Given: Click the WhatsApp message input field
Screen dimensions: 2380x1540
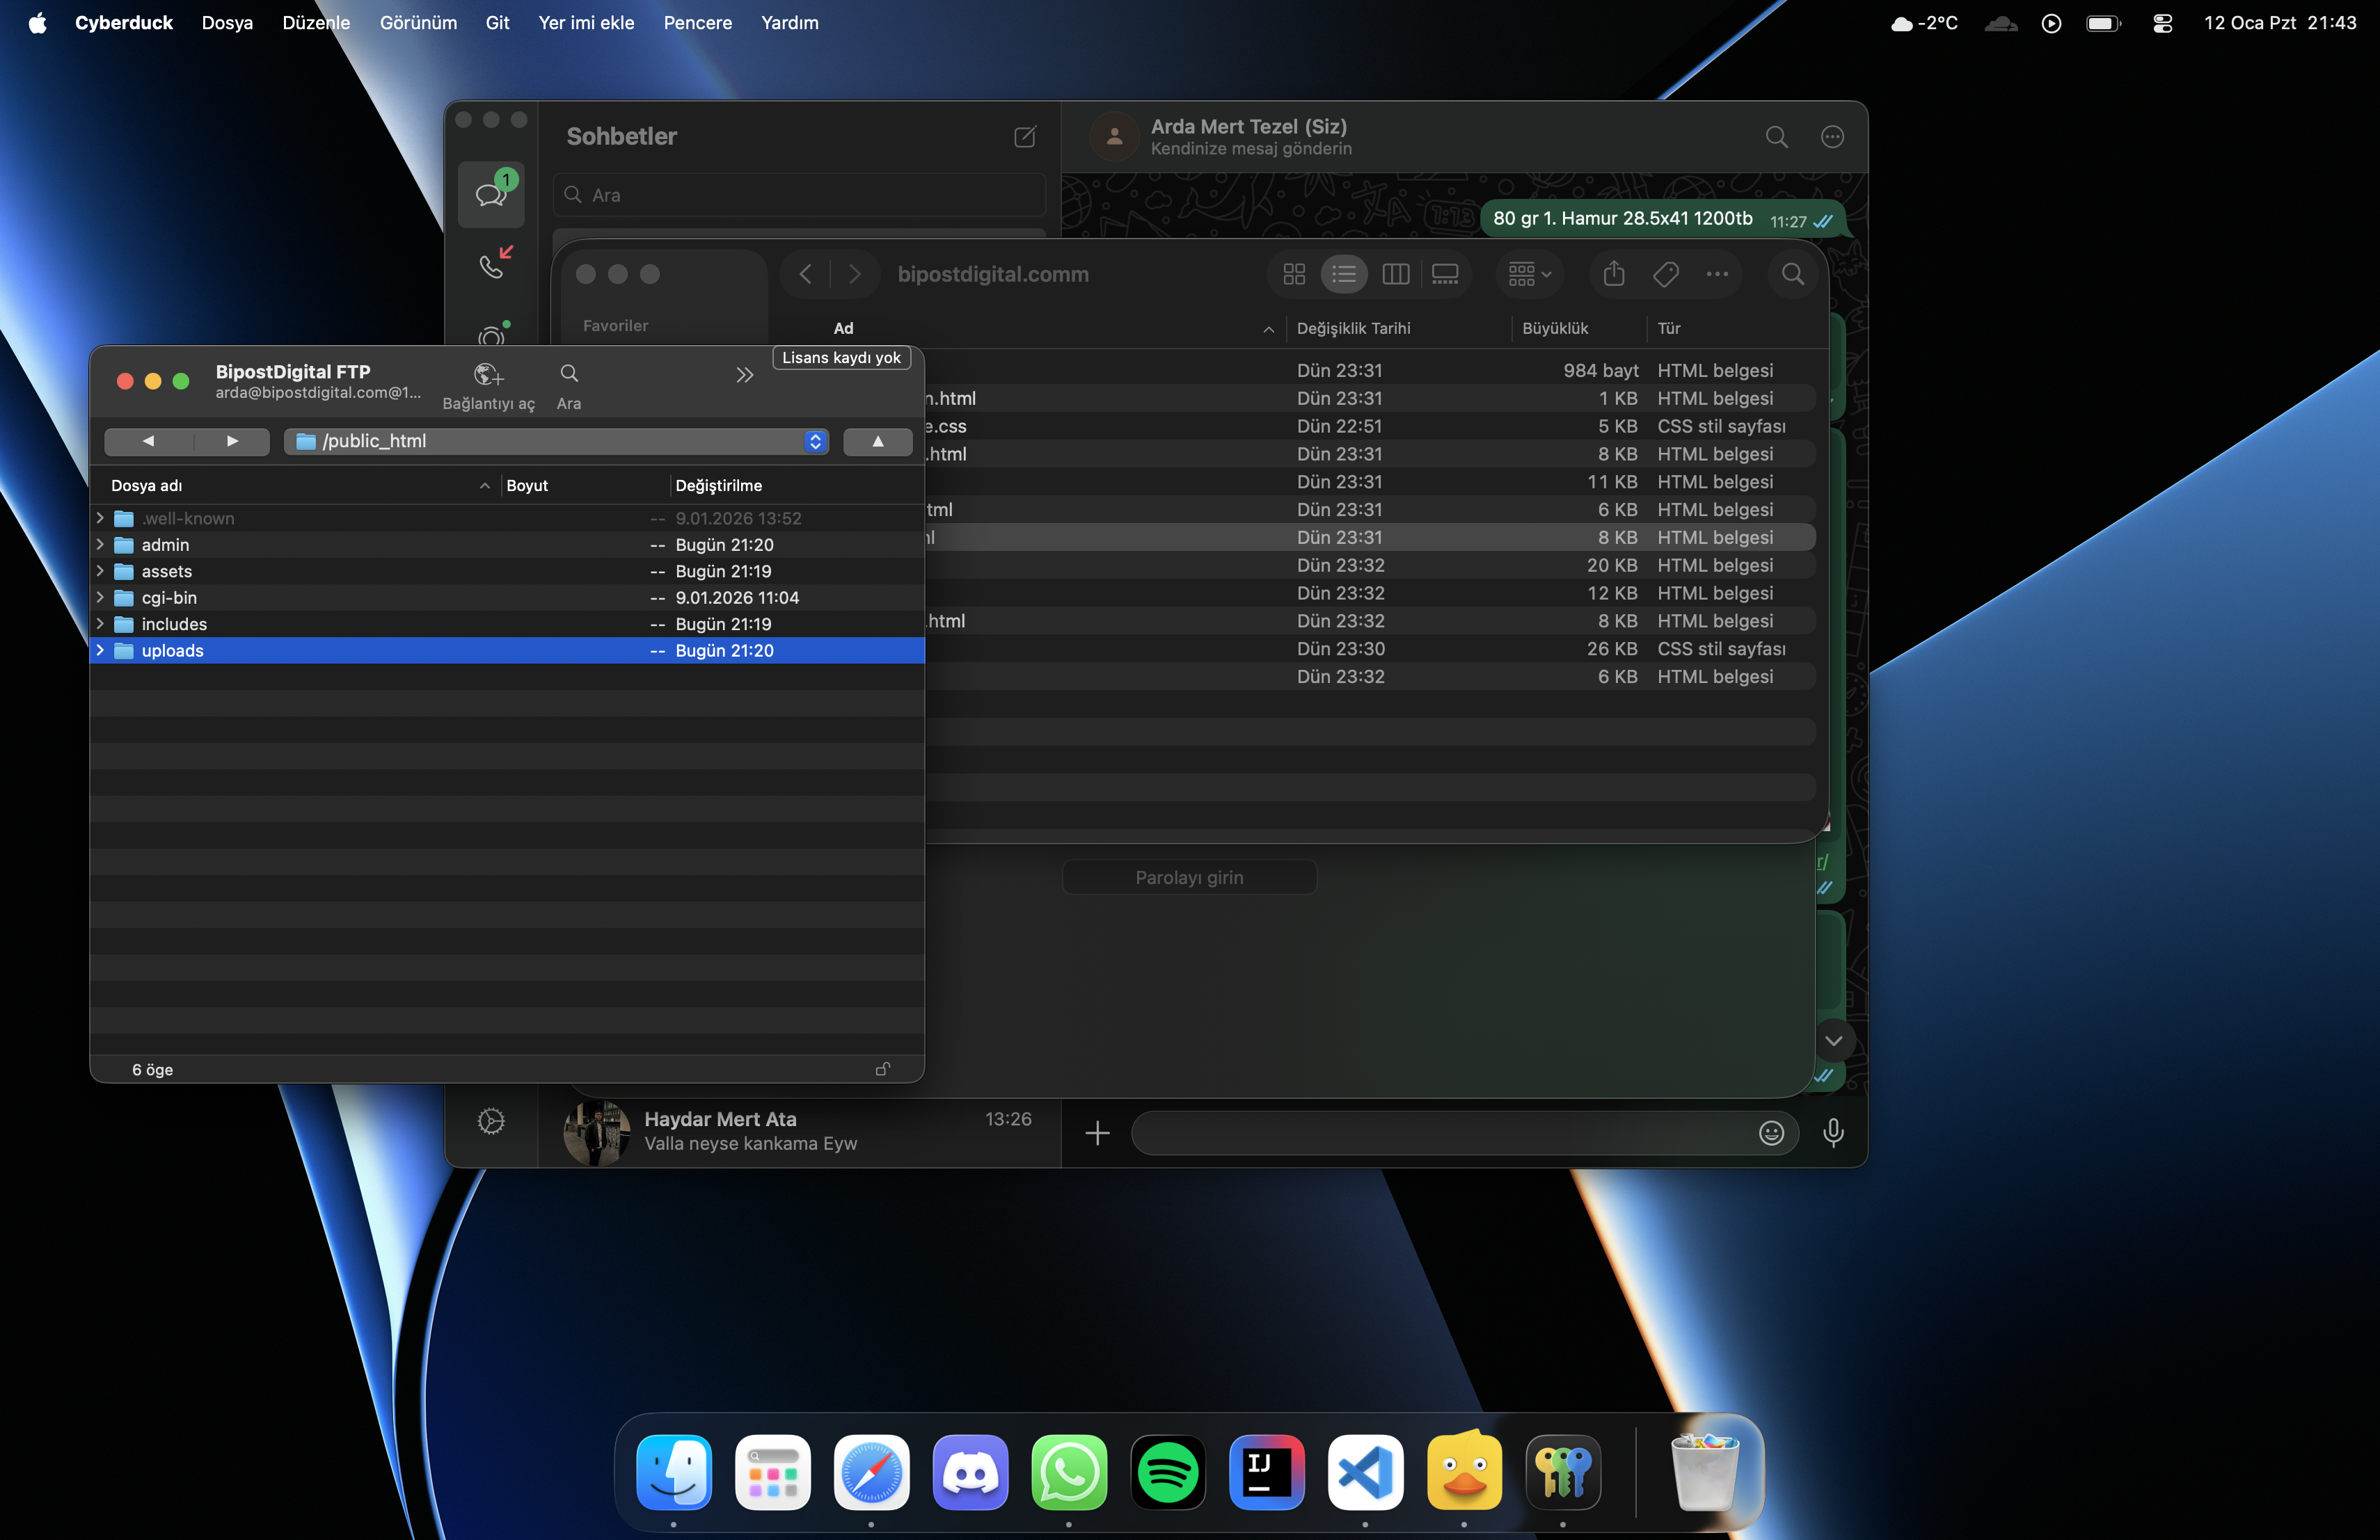Looking at the screenshot, I should pyautogui.click(x=1440, y=1132).
